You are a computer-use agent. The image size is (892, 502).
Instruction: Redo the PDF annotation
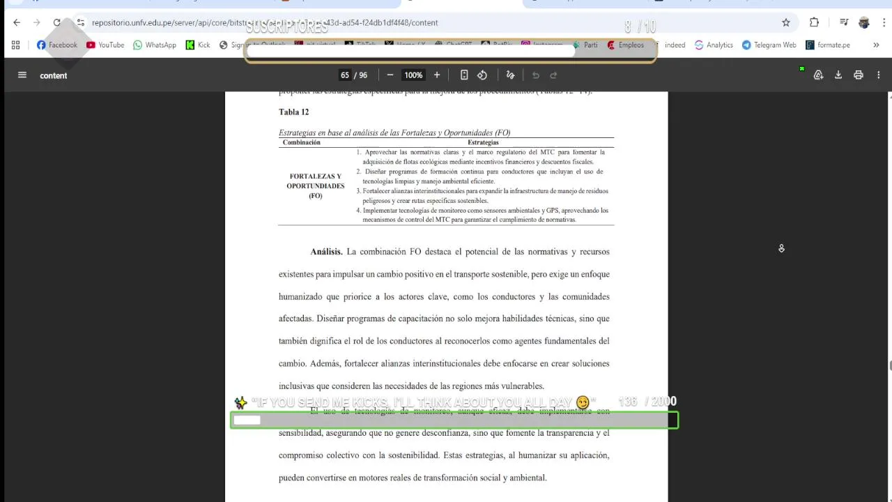[554, 75]
